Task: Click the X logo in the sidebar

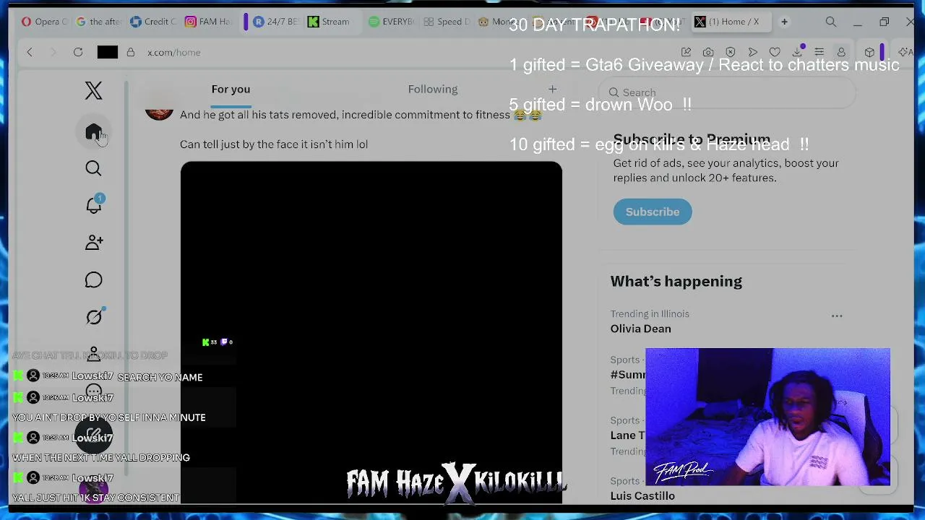Action: click(93, 90)
